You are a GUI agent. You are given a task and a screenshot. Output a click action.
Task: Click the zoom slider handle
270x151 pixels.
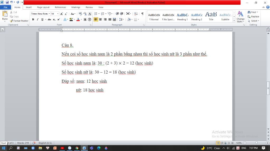257,143
